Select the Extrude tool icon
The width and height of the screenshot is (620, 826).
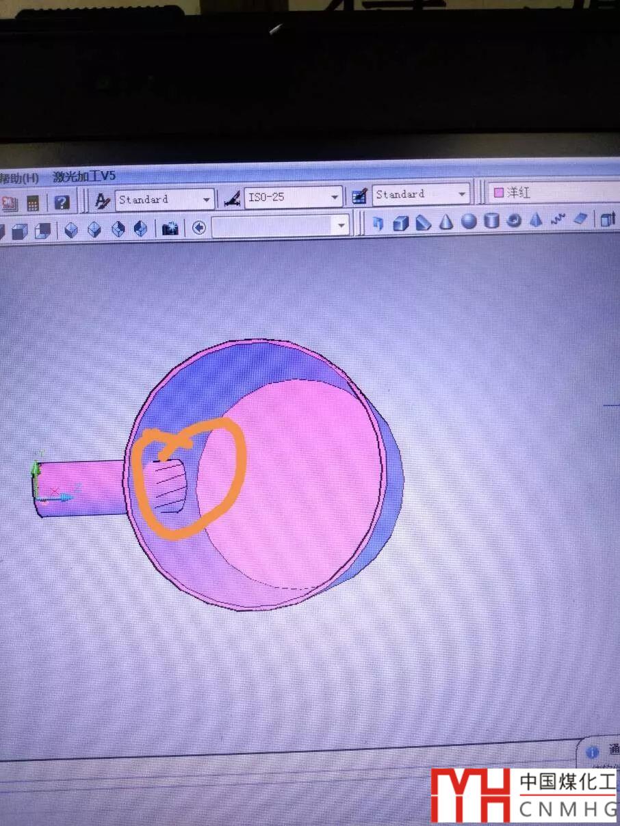(x=609, y=218)
